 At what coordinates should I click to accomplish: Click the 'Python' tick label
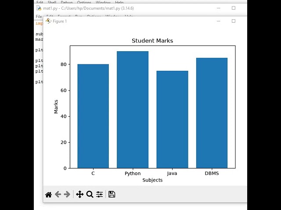click(133, 174)
